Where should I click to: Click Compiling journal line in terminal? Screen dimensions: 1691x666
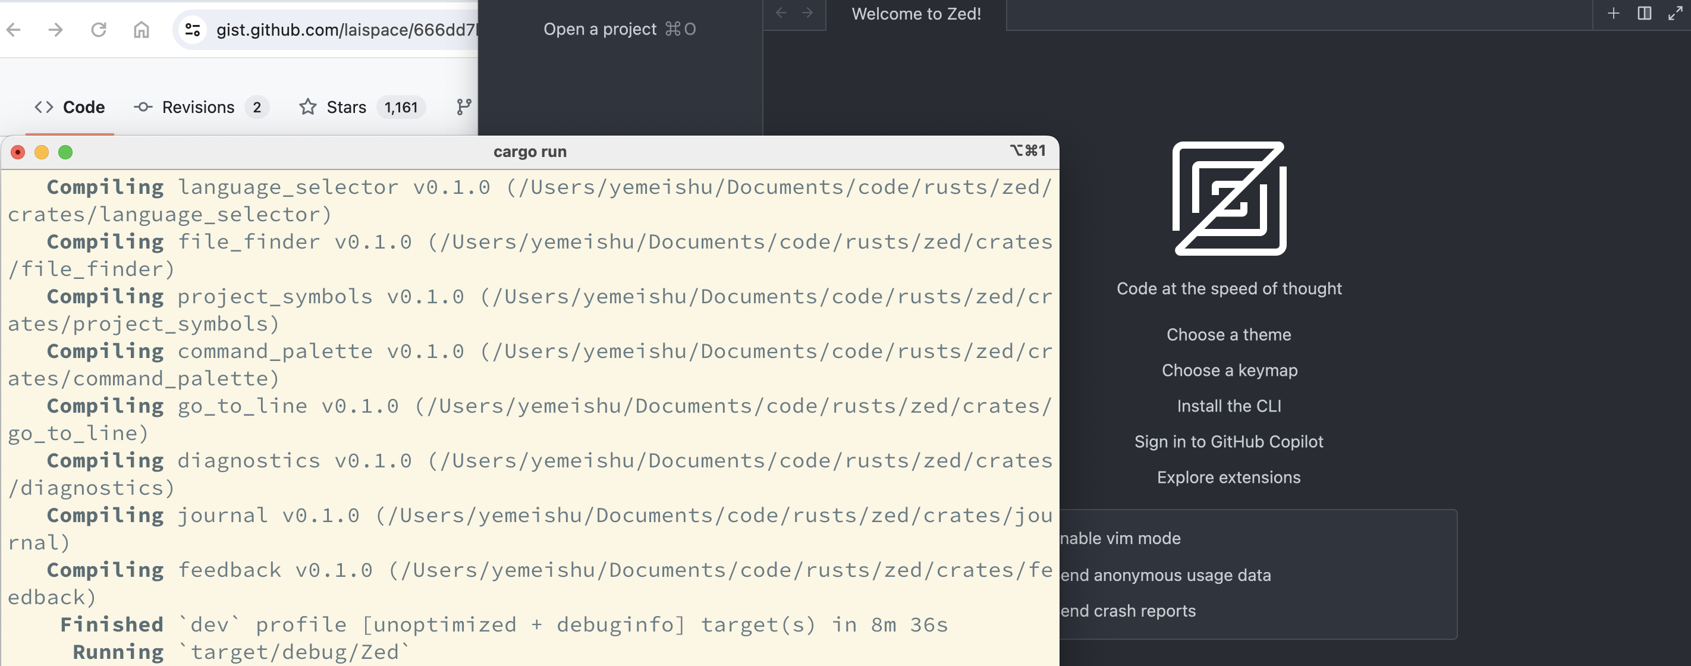[530, 529]
